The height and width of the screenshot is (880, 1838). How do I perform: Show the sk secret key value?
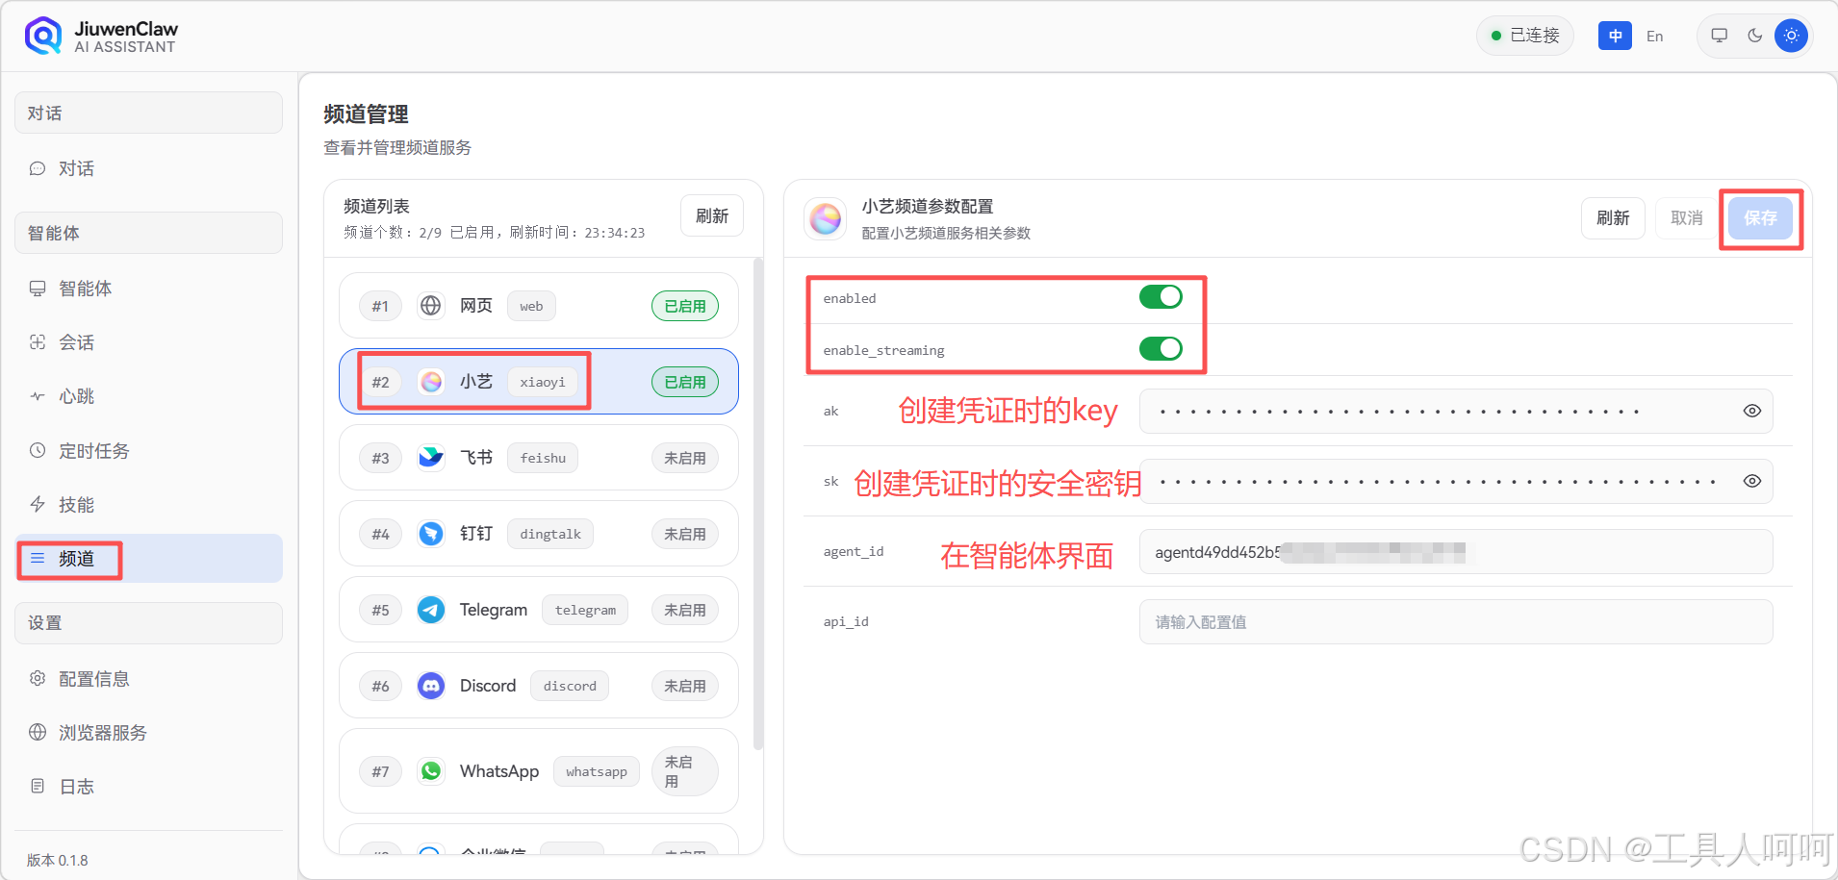pos(1750,481)
